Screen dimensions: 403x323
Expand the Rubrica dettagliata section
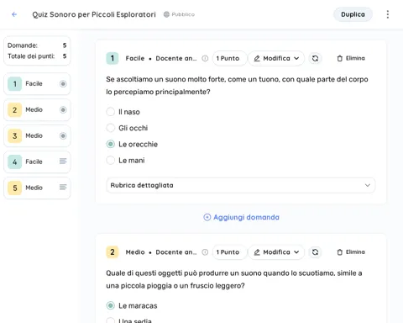point(241,185)
